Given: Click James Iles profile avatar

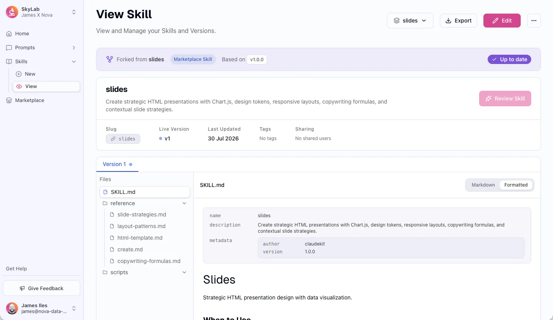Looking at the screenshot, I should pos(12,308).
